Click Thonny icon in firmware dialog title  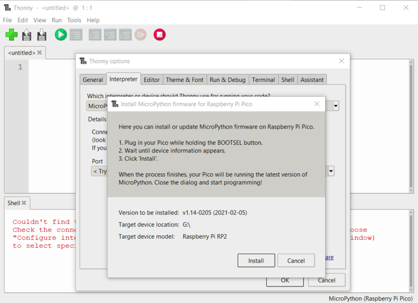[x=115, y=104]
